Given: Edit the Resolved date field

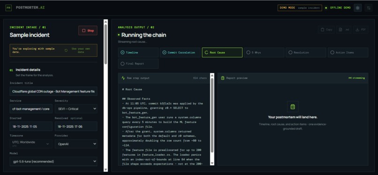Looking at the screenshot, I should coord(76,126).
